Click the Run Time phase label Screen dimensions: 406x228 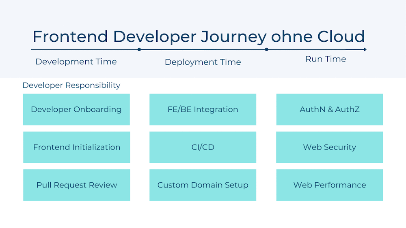point(326,59)
